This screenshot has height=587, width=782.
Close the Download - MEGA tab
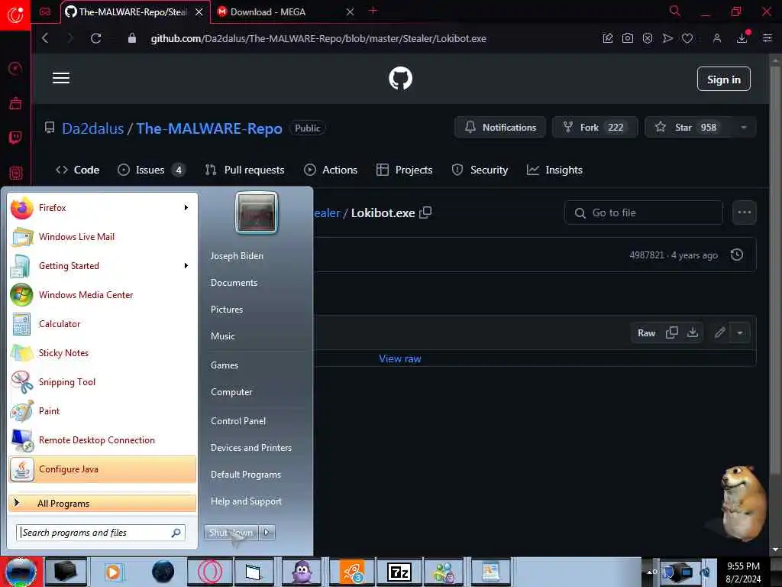click(350, 12)
